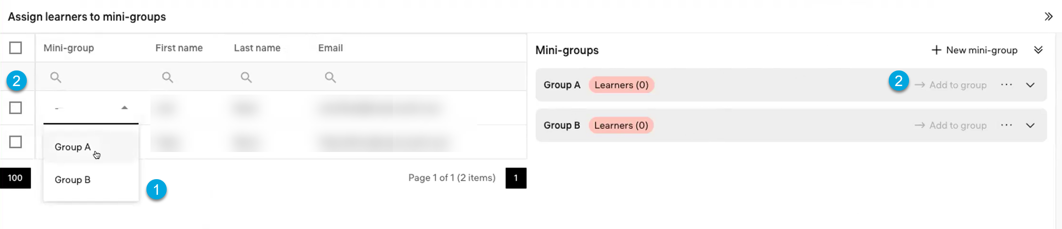This screenshot has width=1062, height=229.
Task: Expand the Group B panel chevron
Action: 1030,125
